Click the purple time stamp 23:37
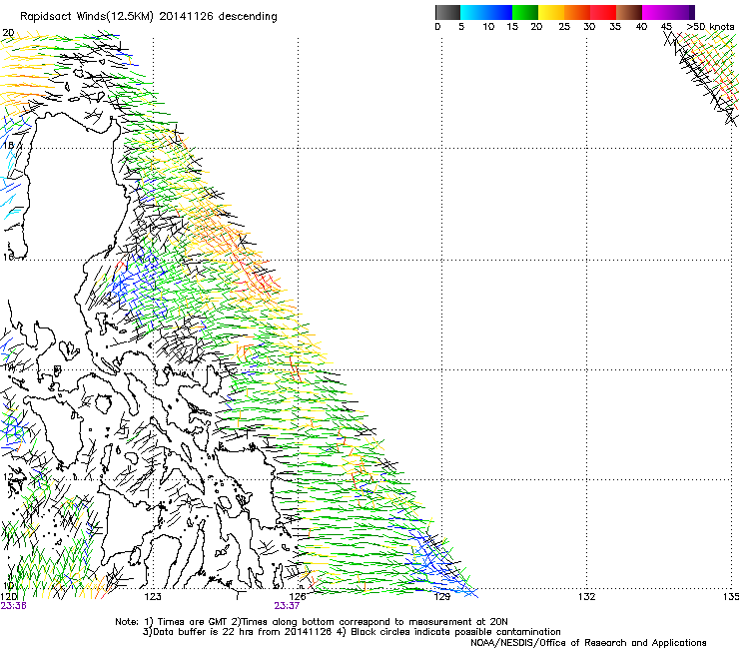739x649 pixels. [287, 606]
